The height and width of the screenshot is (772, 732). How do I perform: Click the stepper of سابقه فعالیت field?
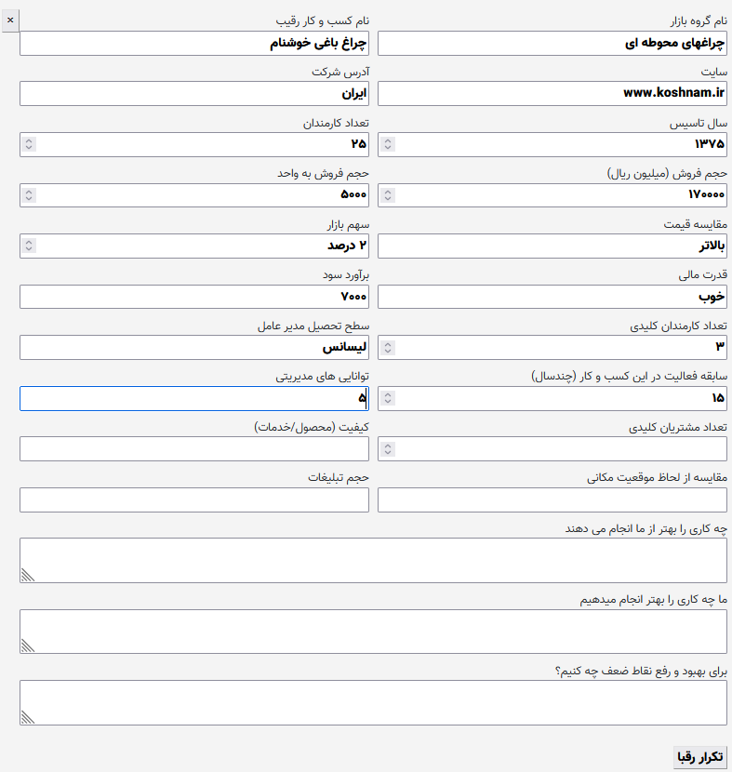(388, 398)
